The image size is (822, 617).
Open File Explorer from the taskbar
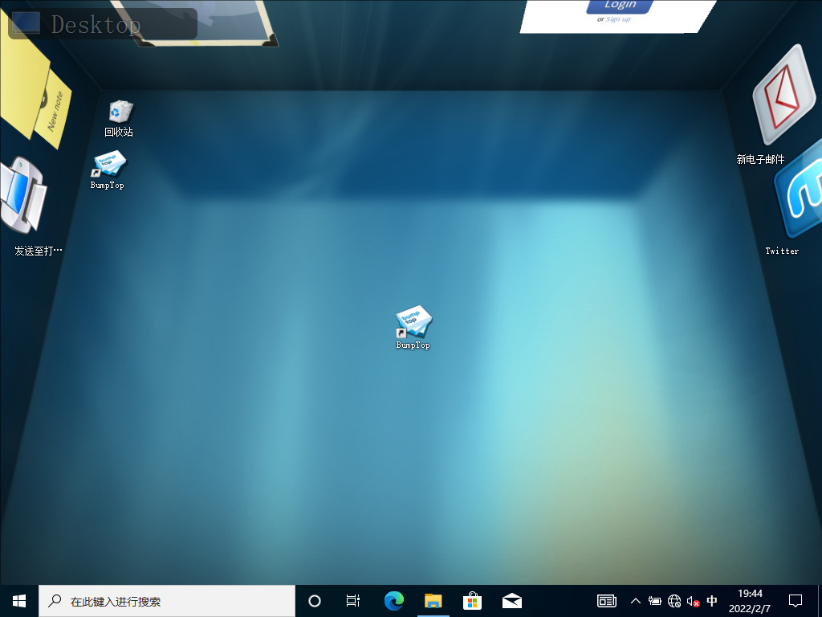tap(433, 601)
